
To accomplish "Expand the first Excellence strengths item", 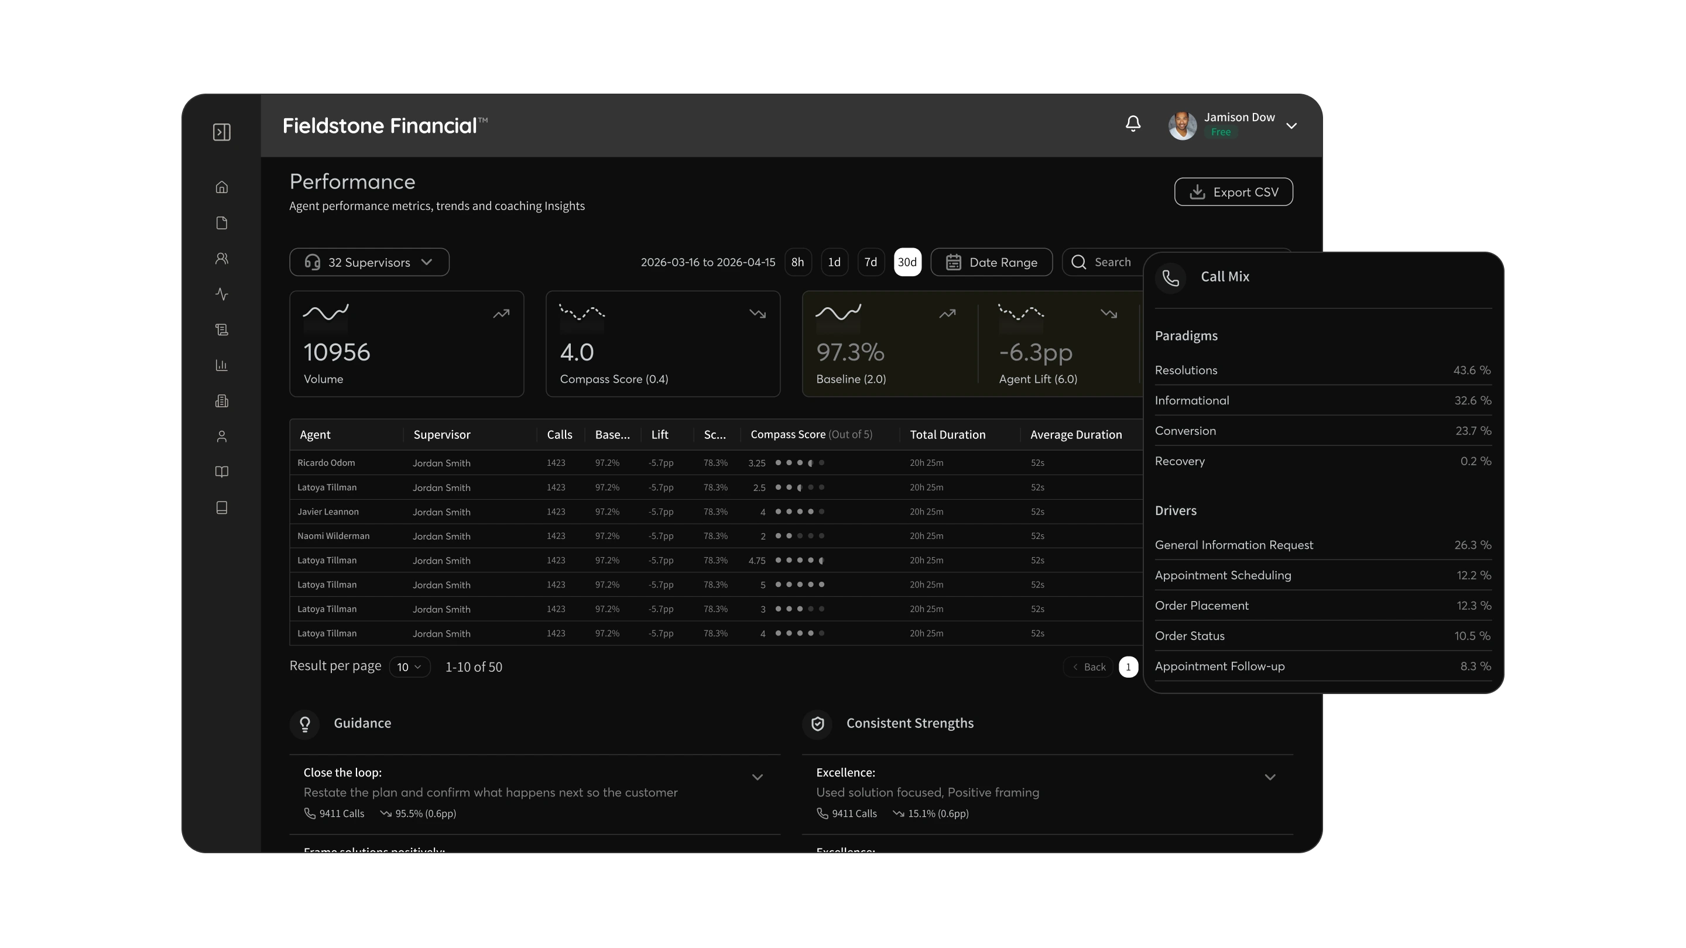I will coord(1270,777).
